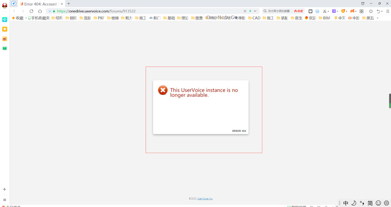Open the 新门 bookmark

pos(155,18)
